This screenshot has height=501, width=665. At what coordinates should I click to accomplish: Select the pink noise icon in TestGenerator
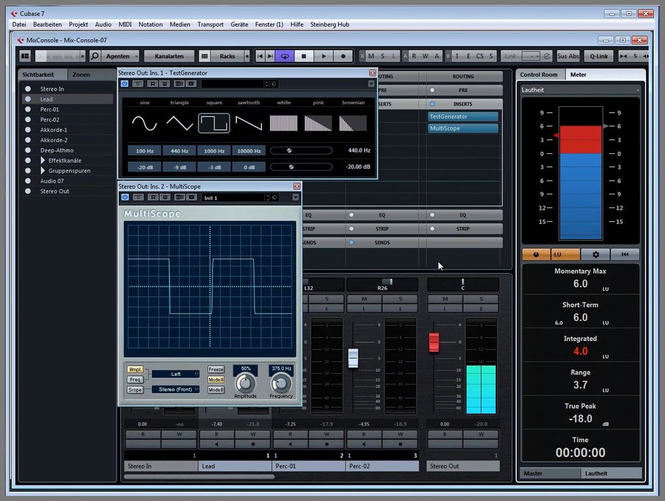point(318,123)
